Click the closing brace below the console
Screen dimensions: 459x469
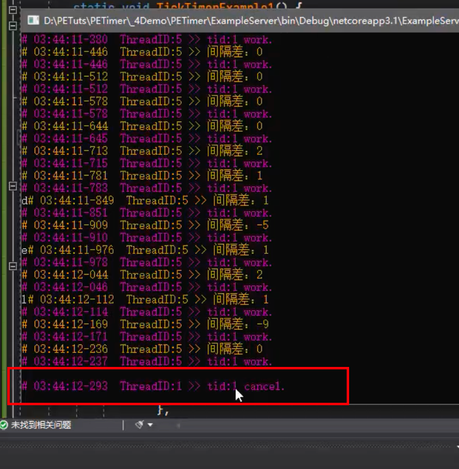pos(161,411)
